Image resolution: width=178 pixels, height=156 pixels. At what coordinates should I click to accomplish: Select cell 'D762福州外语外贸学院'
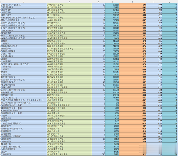pos(69,87)
